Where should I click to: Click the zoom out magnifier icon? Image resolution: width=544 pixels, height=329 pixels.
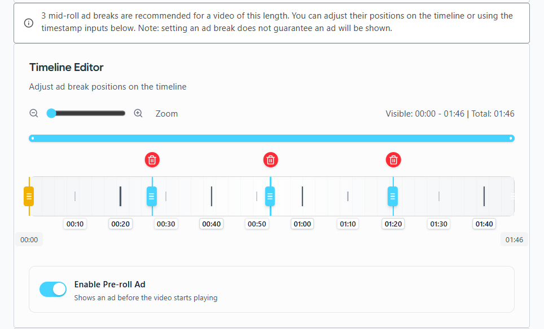pyautogui.click(x=34, y=113)
